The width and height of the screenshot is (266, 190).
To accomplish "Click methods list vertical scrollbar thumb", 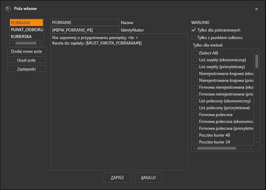I will (x=257, y=61).
